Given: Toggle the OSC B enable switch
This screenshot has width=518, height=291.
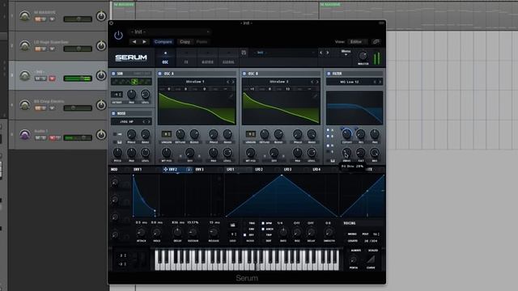Looking at the screenshot, I should pyautogui.click(x=244, y=74).
